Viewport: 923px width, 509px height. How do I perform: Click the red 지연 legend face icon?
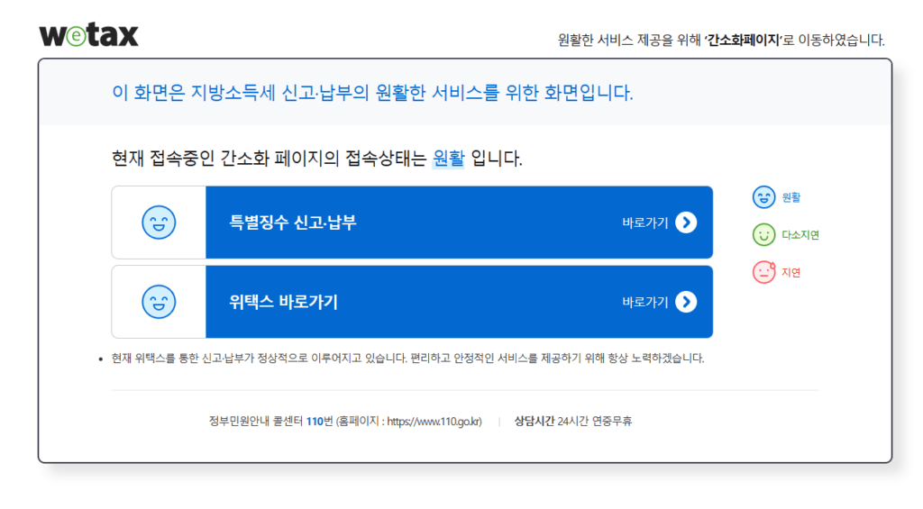pyautogui.click(x=763, y=272)
